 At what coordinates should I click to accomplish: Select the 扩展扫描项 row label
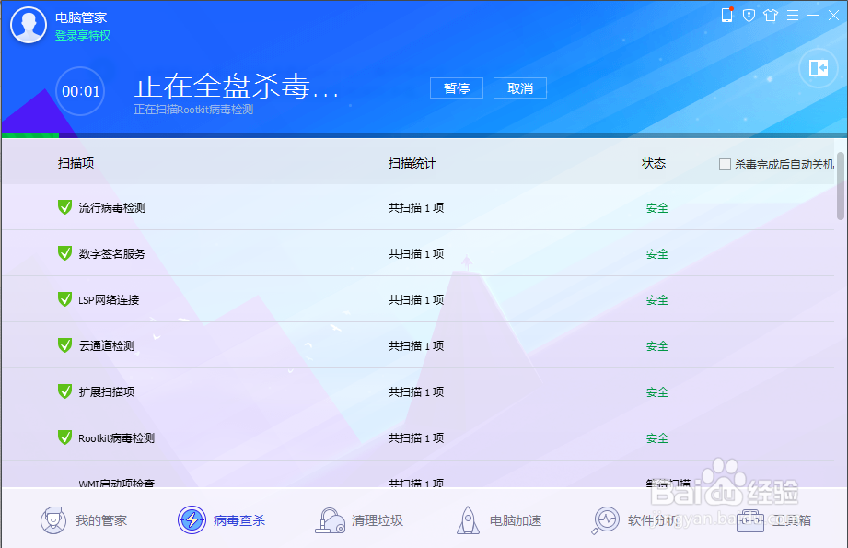click(x=107, y=391)
